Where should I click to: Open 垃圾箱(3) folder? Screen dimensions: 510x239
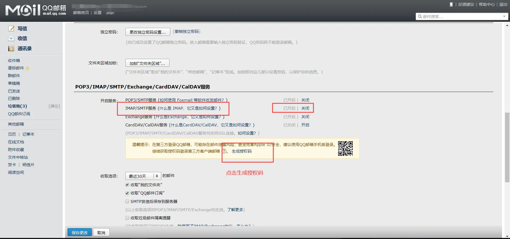[18, 106]
